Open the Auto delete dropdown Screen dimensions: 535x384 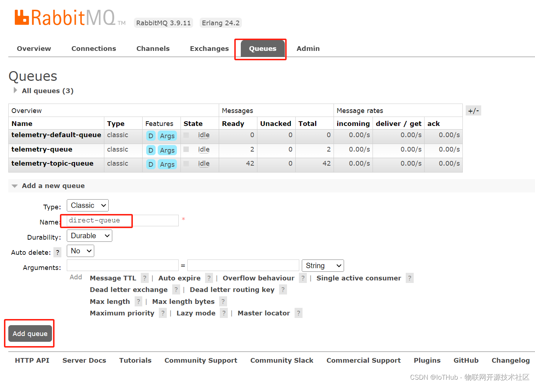(x=81, y=251)
